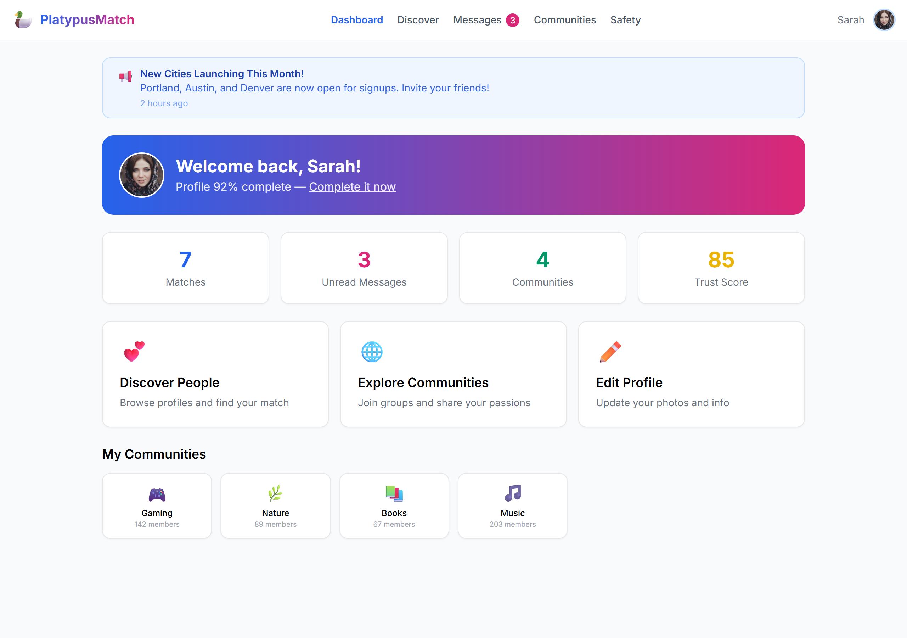The height and width of the screenshot is (638, 907).
Task: Open the Books community icon
Action: tap(394, 493)
